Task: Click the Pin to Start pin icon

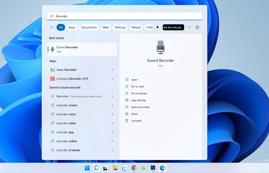Action: coord(127,86)
